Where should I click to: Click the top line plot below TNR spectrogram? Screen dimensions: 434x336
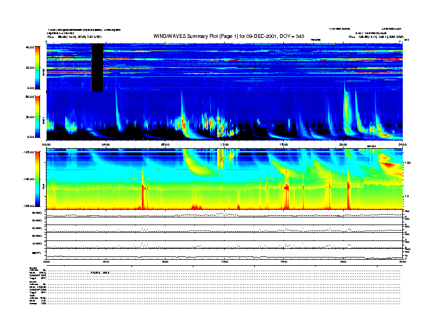(224, 214)
